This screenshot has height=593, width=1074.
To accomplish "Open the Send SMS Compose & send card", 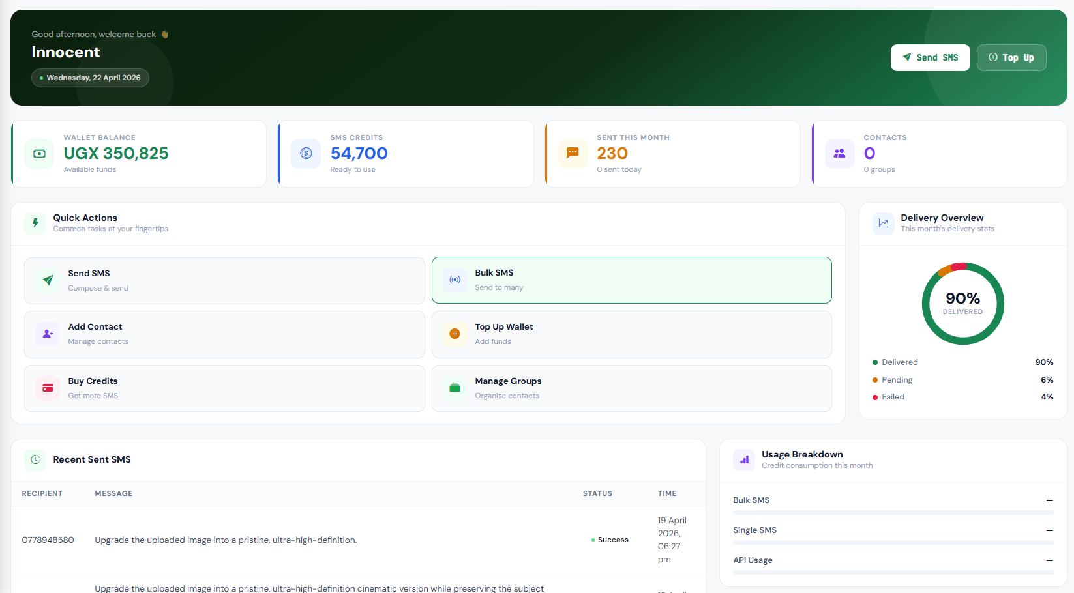I will coord(224,281).
